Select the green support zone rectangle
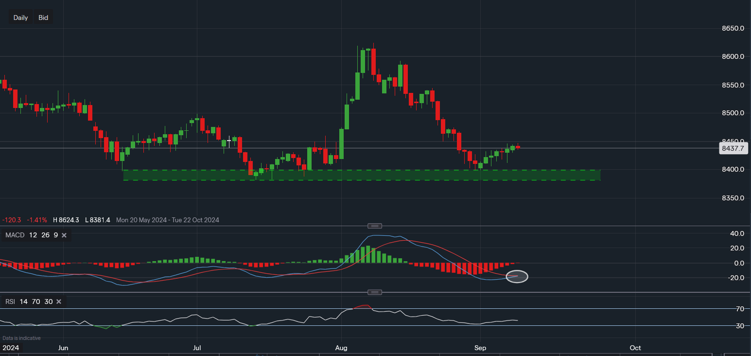 coord(362,175)
